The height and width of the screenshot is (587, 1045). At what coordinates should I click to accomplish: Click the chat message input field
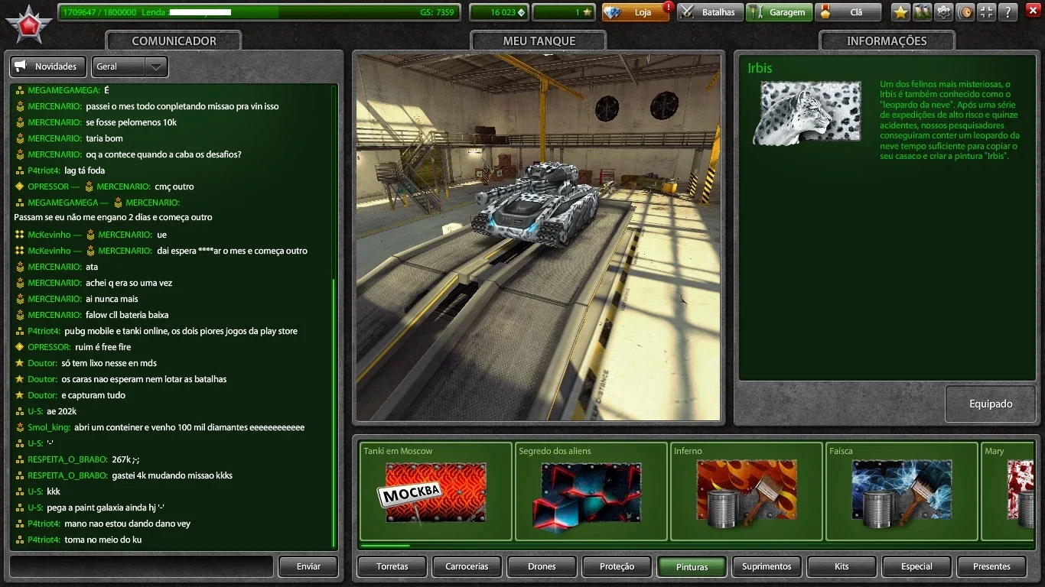coord(142,566)
